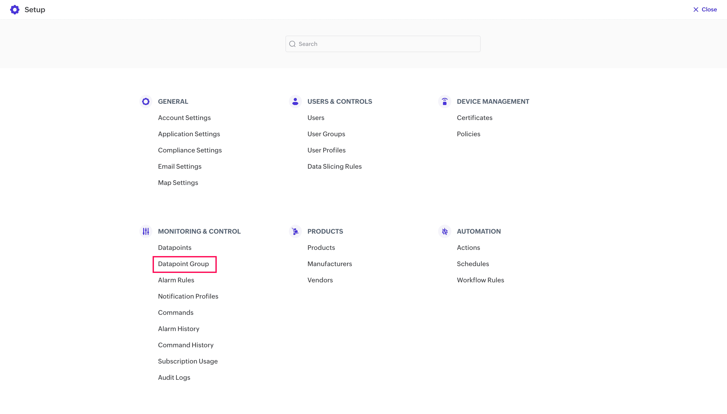Click the Device Management signal icon

tap(444, 101)
